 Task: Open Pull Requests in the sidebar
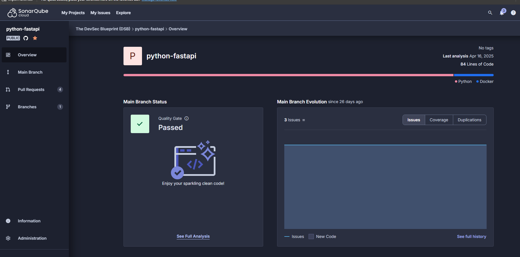click(31, 90)
